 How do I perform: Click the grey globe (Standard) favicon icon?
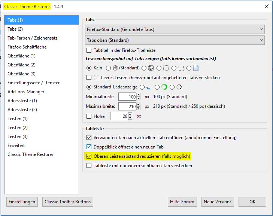coord(115,68)
